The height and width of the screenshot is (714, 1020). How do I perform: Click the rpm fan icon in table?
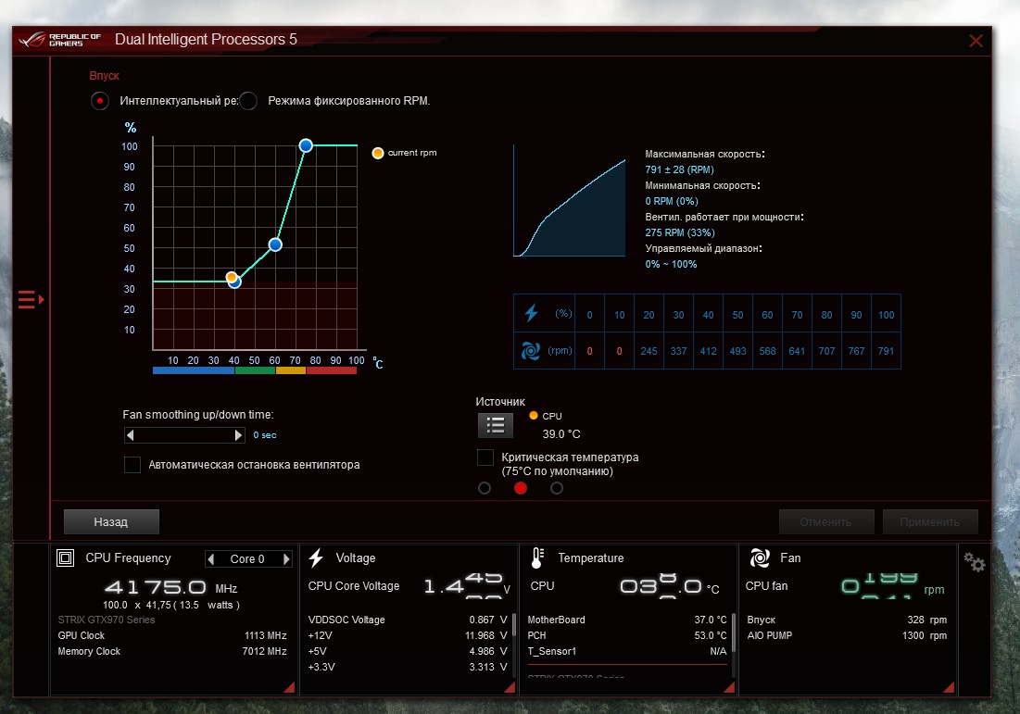(531, 351)
